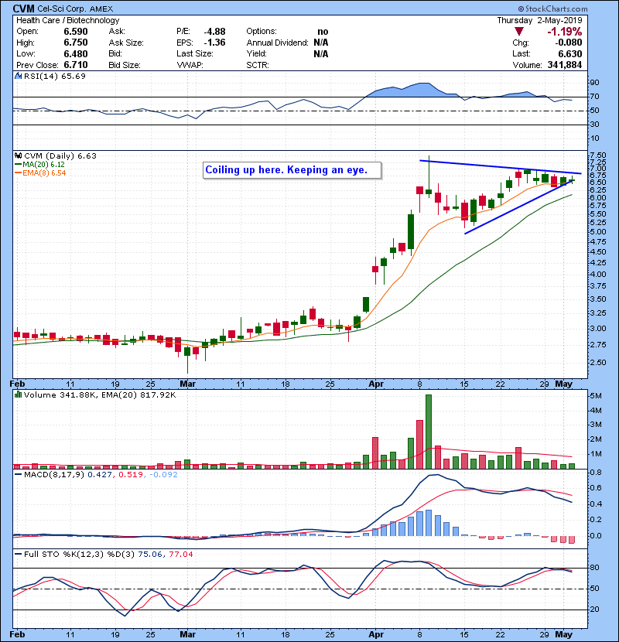Click the StockCharts.com copyright label

552,9
